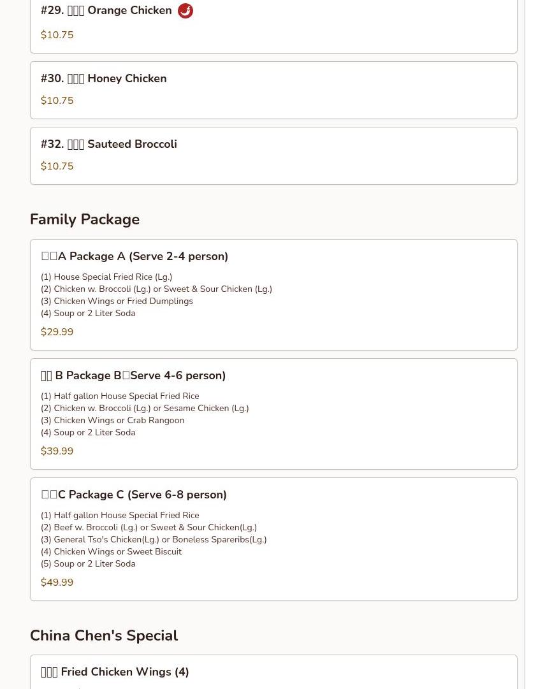Click the $39.99 price of Package B
538x689 pixels.
pos(57,451)
